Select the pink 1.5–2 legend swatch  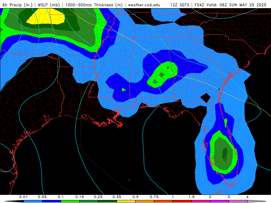click(x=201, y=201)
